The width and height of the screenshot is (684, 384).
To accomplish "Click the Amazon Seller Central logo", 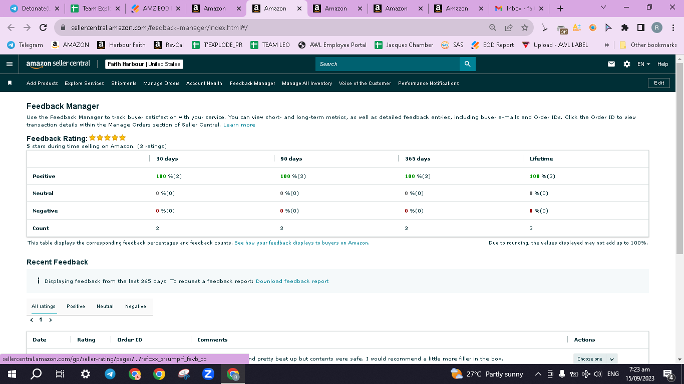I will [x=58, y=64].
